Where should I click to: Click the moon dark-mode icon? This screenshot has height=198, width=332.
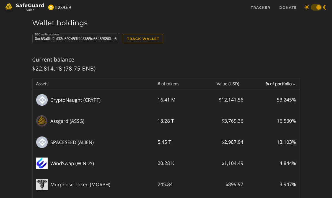pyautogui.click(x=325, y=7)
